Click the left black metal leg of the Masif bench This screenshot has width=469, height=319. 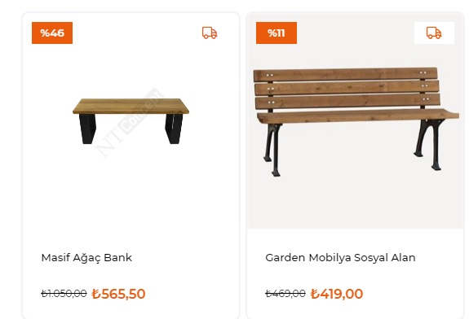pos(87,129)
